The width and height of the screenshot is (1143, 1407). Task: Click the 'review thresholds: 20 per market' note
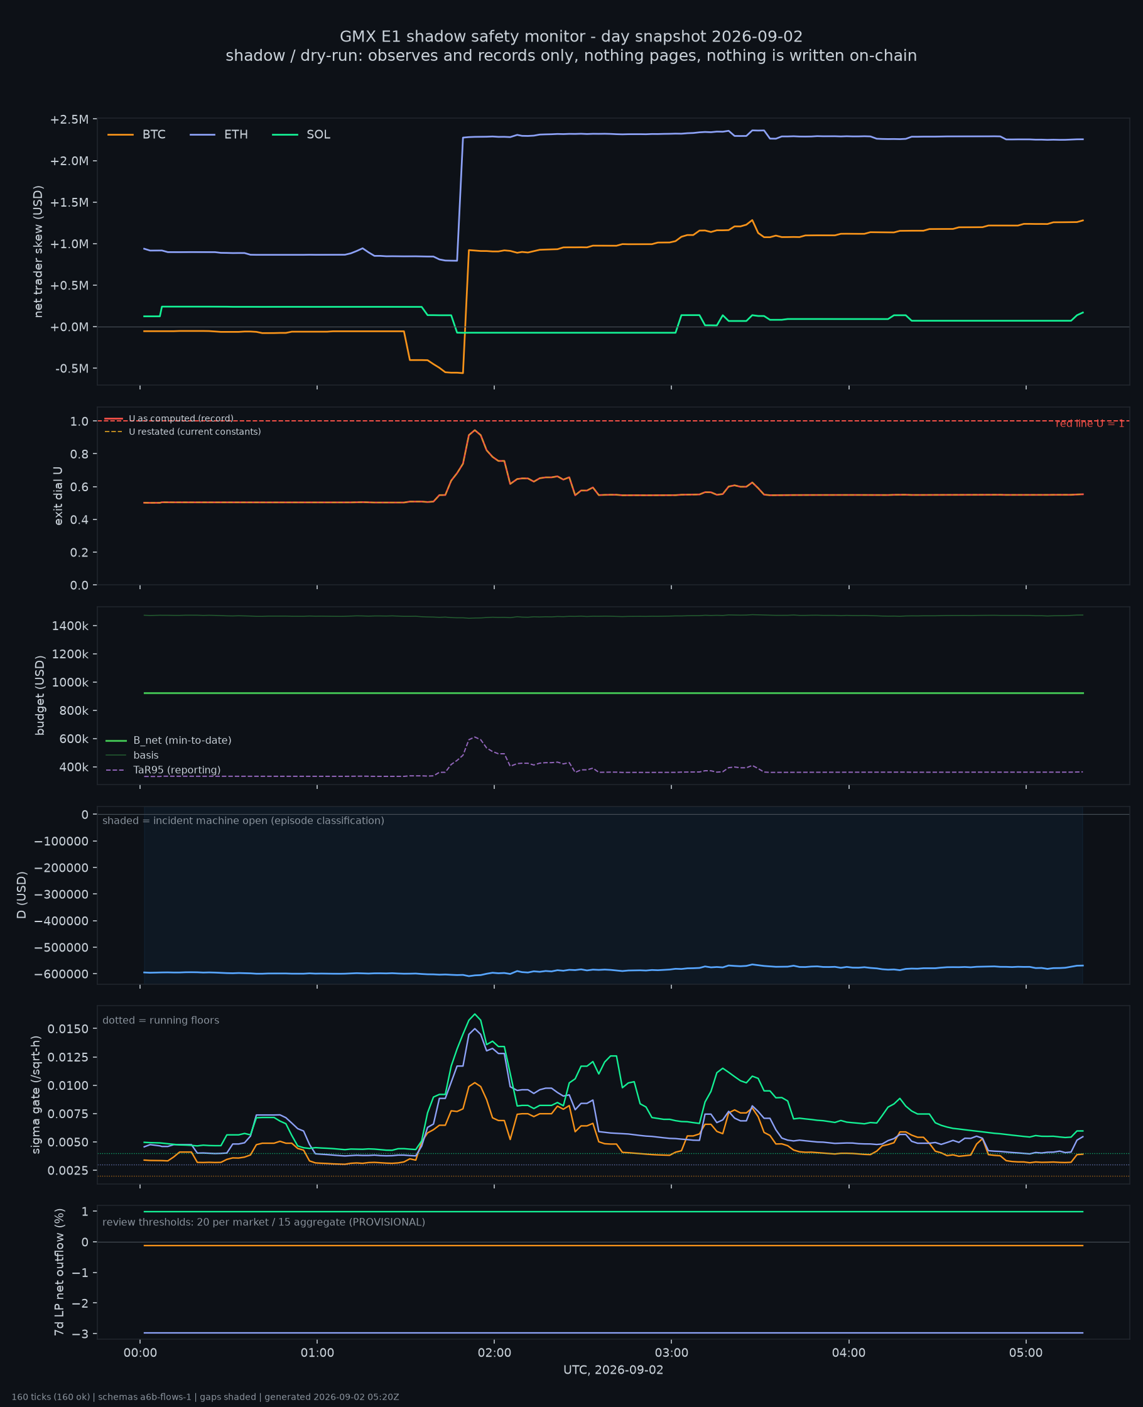(263, 1223)
